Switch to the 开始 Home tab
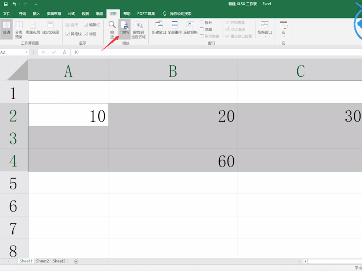The height and width of the screenshot is (271, 362). pyautogui.click(x=22, y=14)
